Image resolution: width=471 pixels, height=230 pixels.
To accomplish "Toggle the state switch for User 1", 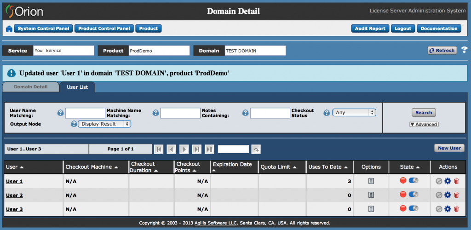I will [x=413, y=181].
